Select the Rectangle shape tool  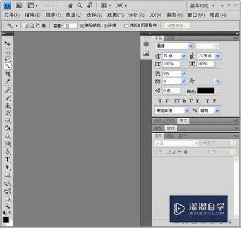7,174
